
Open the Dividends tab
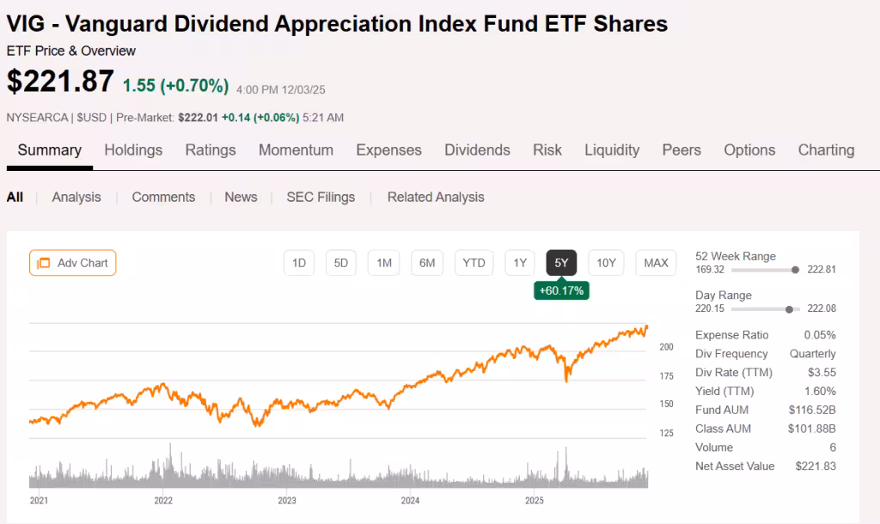tap(477, 150)
